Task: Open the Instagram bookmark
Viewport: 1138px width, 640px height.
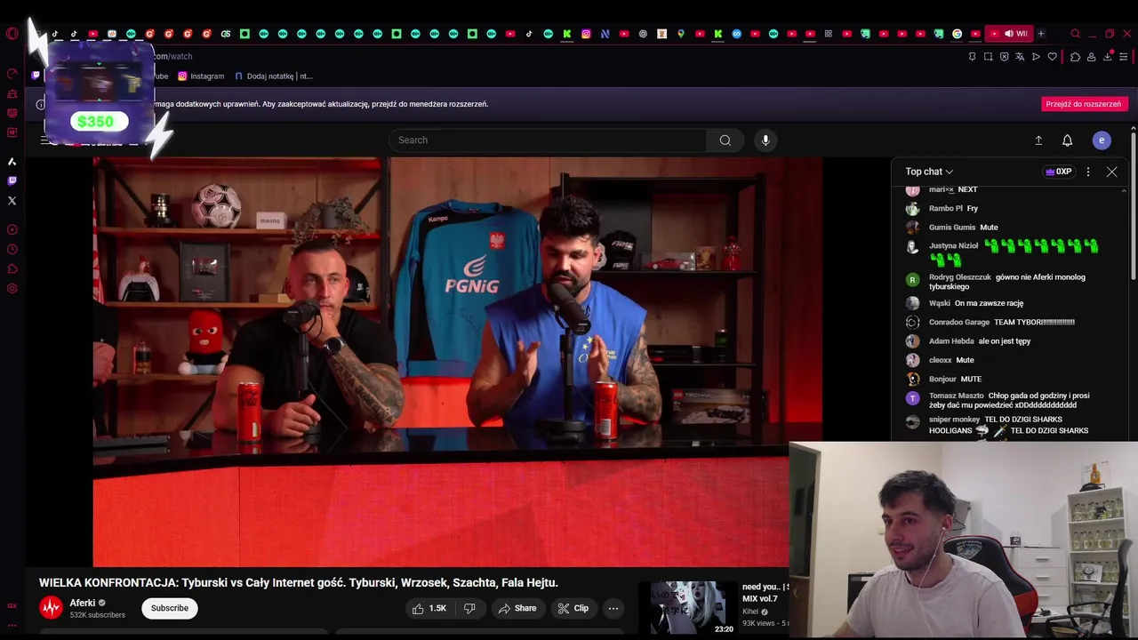Action: (x=201, y=76)
